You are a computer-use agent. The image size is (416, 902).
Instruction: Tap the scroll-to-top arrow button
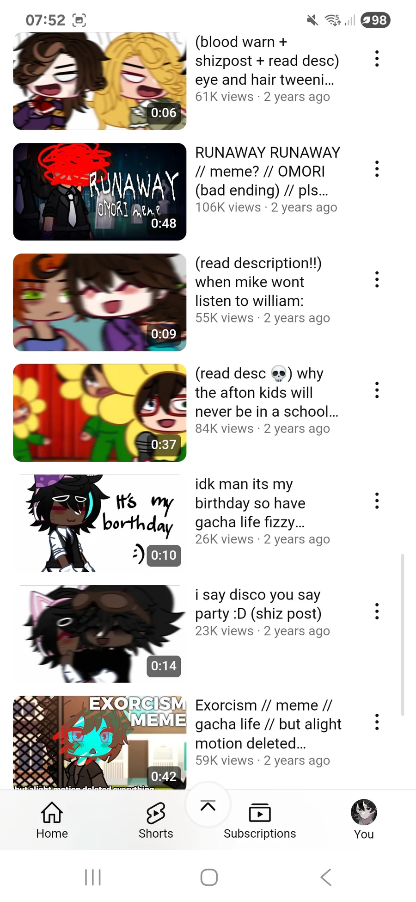[208, 805]
